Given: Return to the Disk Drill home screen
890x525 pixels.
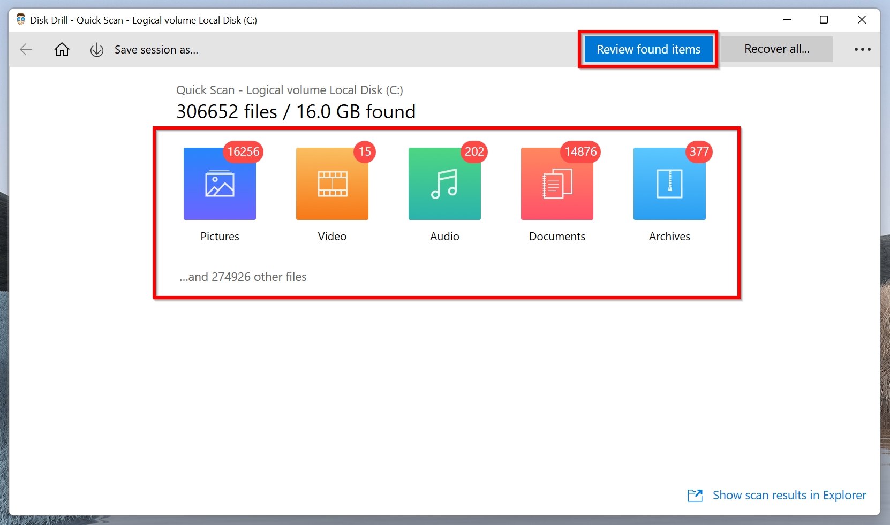Looking at the screenshot, I should point(62,49).
